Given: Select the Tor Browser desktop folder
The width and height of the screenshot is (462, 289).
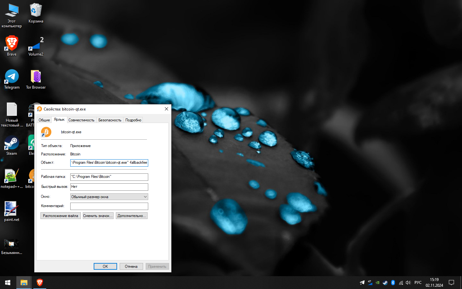Looking at the screenshot, I should 36,79.
